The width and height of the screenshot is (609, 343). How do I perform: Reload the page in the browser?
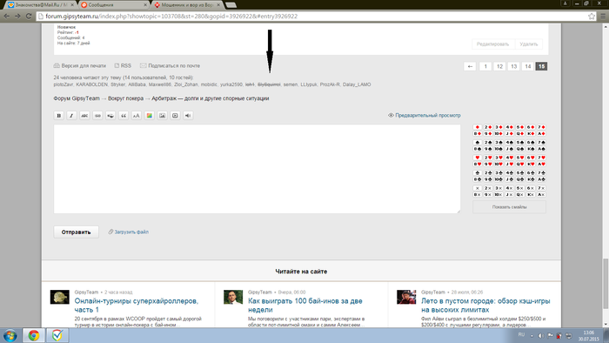(29, 17)
